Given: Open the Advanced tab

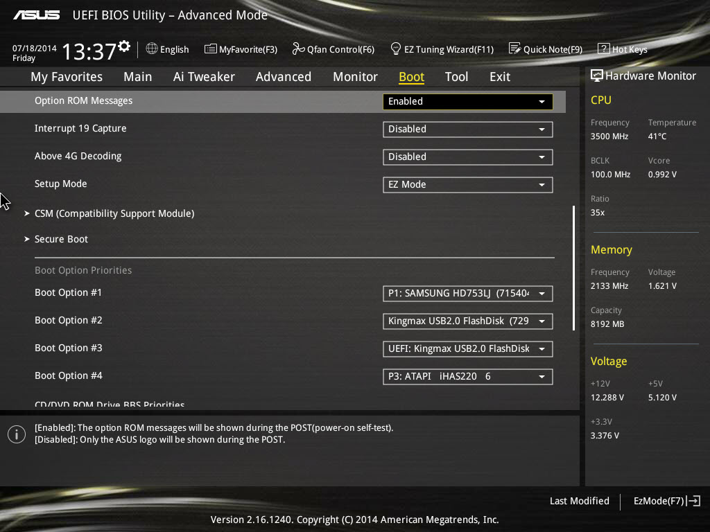Looking at the screenshot, I should [x=284, y=77].
